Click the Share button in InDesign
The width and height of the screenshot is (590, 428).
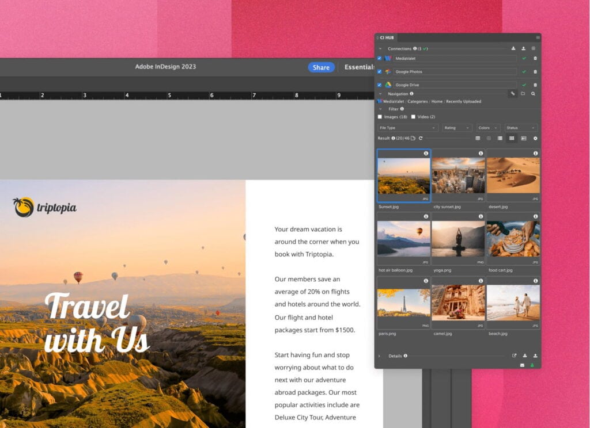pos(321,67)
